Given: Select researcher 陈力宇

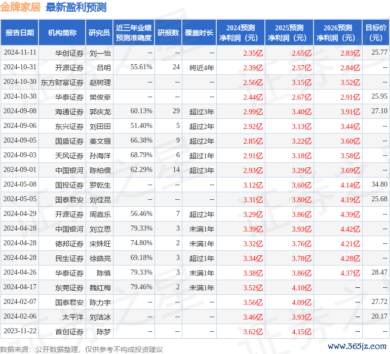Looking at the screenshot, I should pyautogui.click(x=100, y=302).
